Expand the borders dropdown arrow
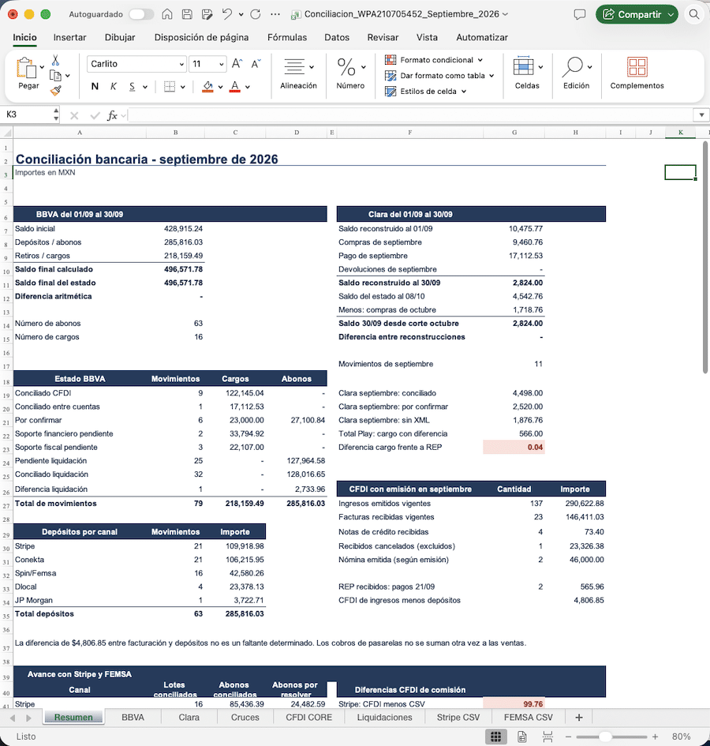 (182, 87)
